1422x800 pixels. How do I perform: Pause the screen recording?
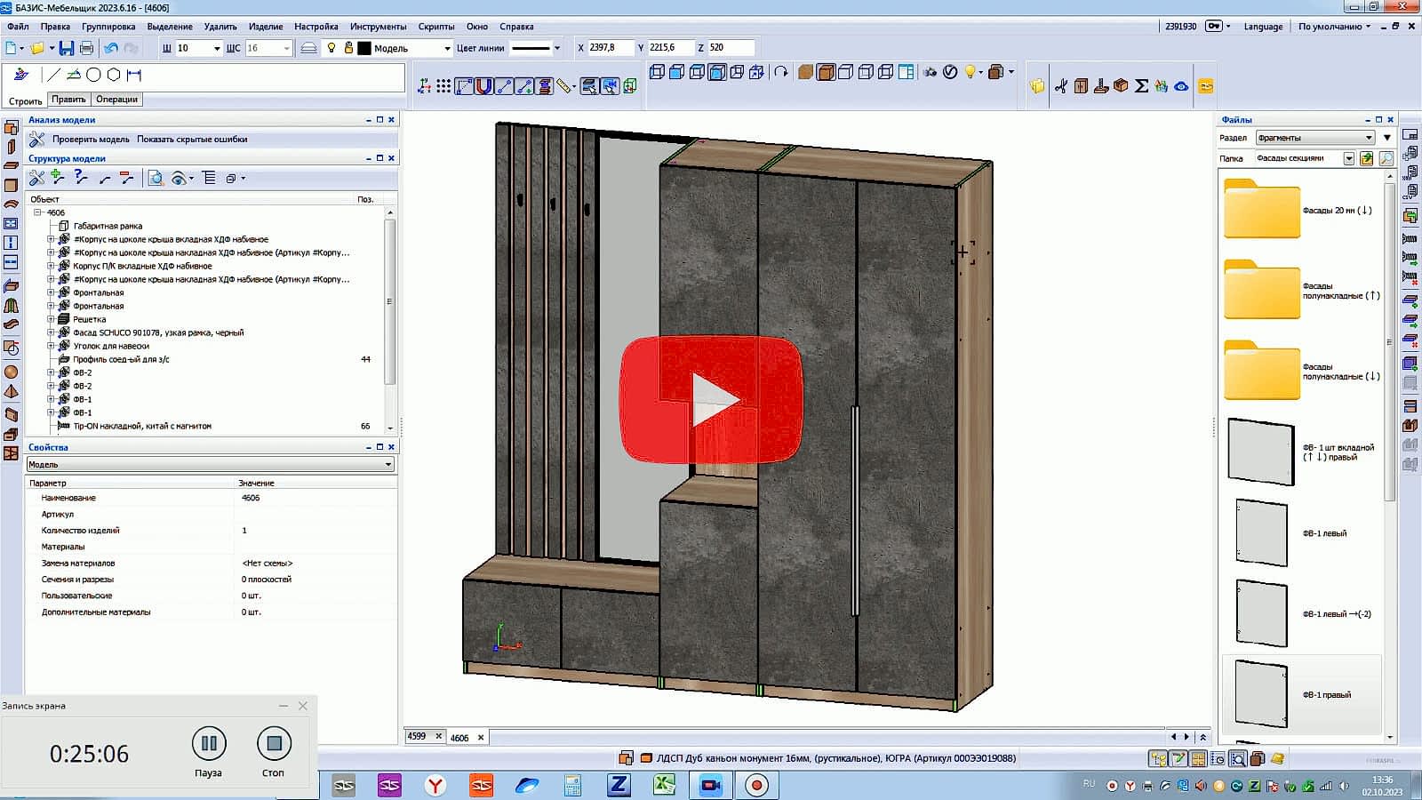coord(209,743)
